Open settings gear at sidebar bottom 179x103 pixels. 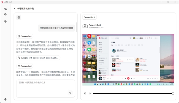pyautogui.click(x=5, y=99)
